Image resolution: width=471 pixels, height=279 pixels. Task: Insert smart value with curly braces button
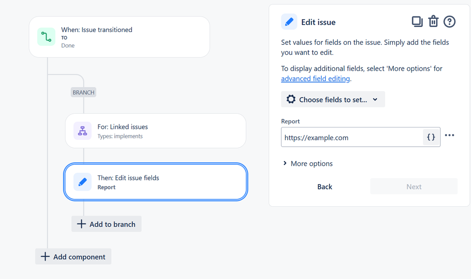(x=431, y=137)
